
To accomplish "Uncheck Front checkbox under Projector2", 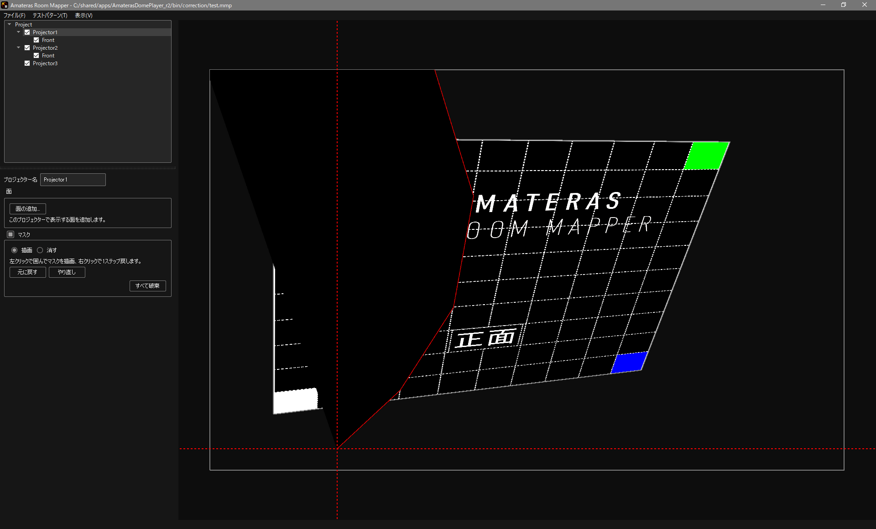I will (36, 56).
